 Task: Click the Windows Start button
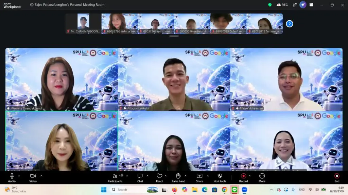104,190
